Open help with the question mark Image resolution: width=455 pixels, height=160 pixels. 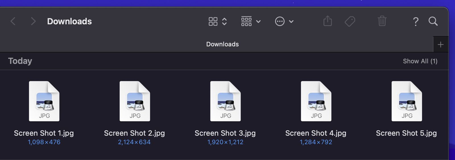(415, 22)
